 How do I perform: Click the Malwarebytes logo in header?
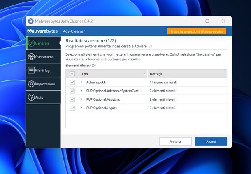point(42,31)
